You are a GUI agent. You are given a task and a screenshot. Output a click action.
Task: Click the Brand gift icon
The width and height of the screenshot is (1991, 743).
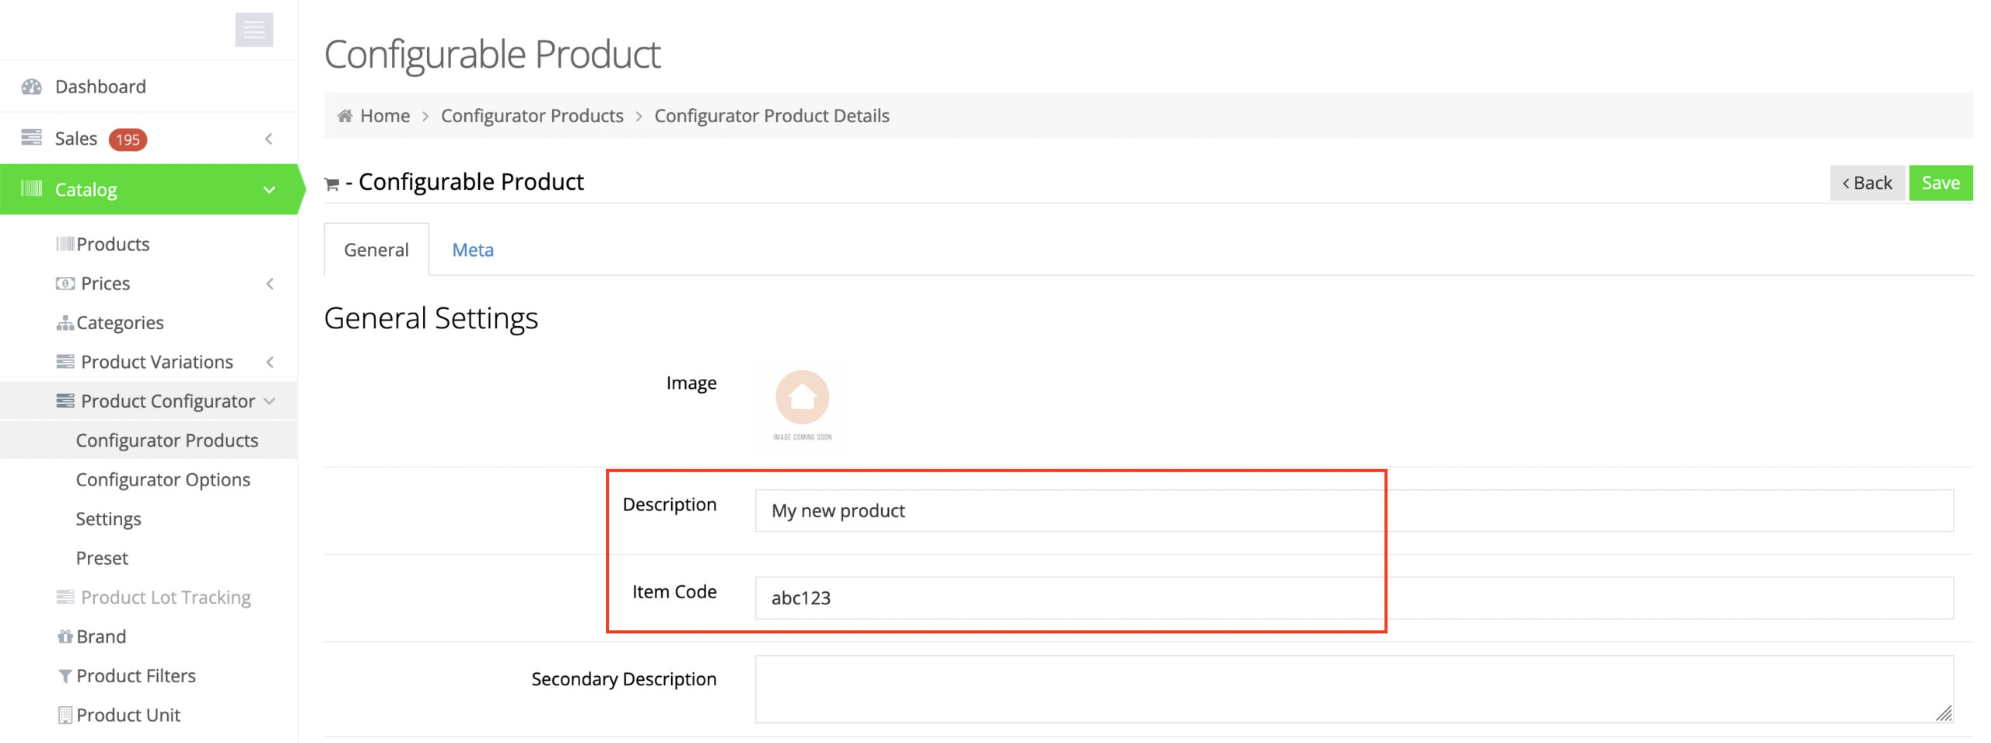[x=65, y=636]
